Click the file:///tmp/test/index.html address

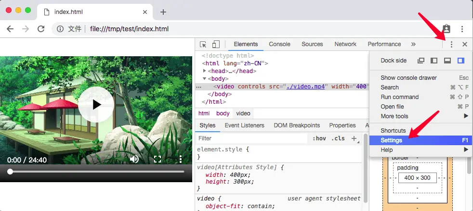(129, 29)
